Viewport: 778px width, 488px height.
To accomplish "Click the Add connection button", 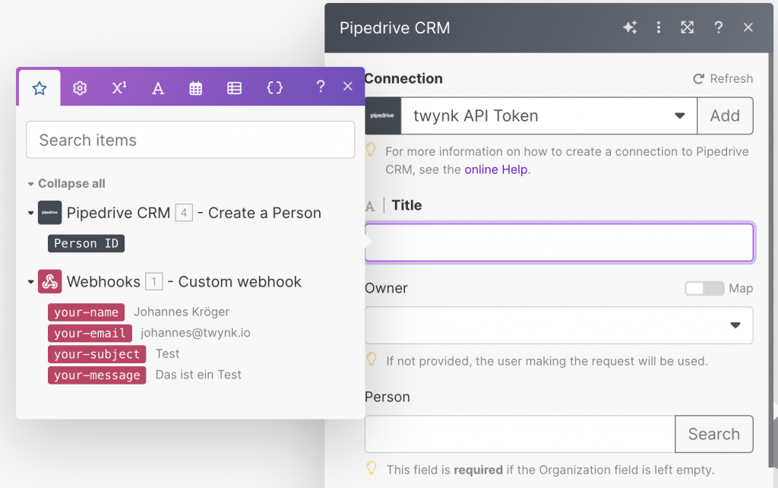I will 725,116.
